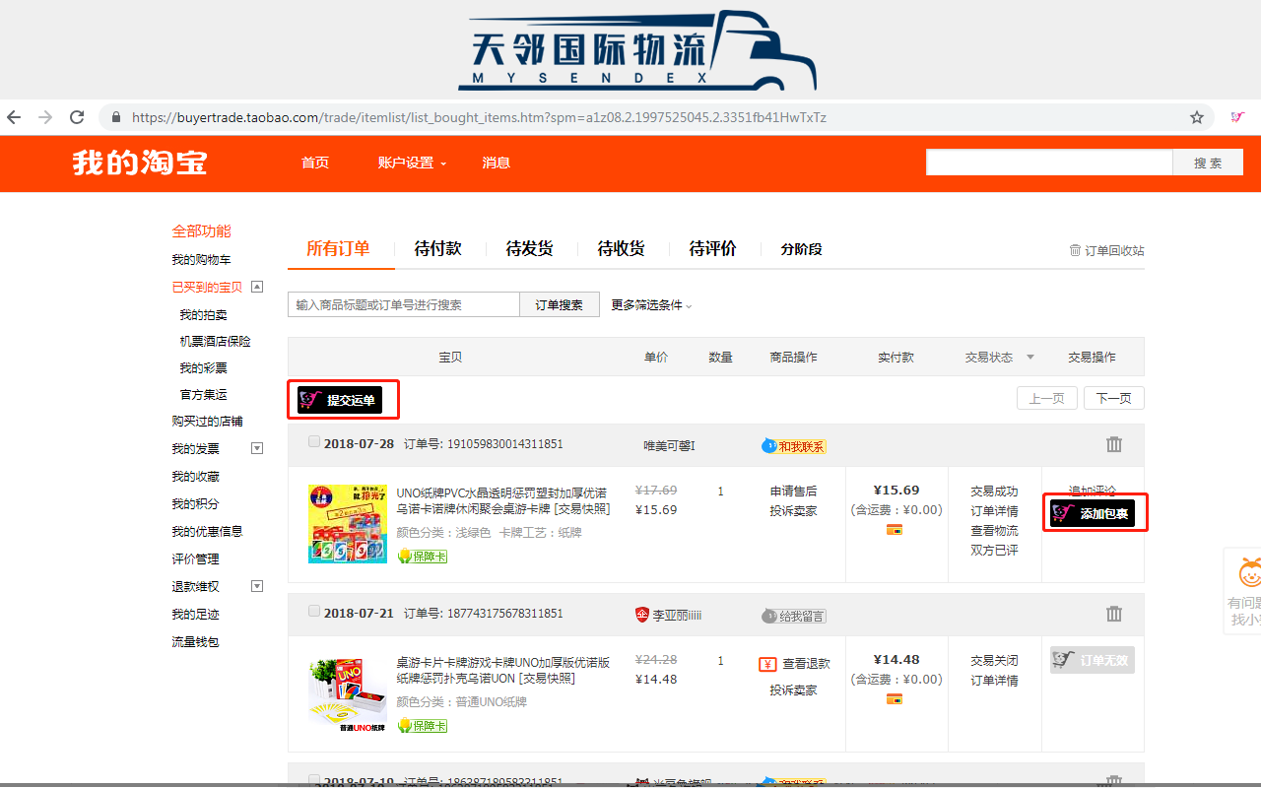Delete order 187743175678311851 with trash icon

tap(1114, 614)
